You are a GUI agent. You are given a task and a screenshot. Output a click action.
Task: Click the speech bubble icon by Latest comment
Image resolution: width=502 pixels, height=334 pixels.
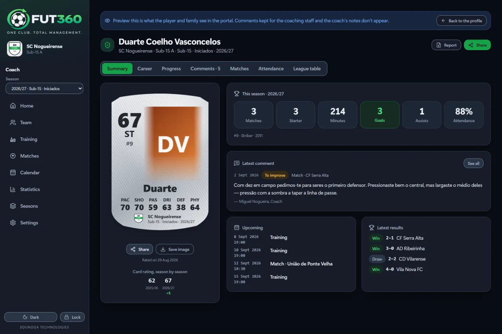[236, 163]
